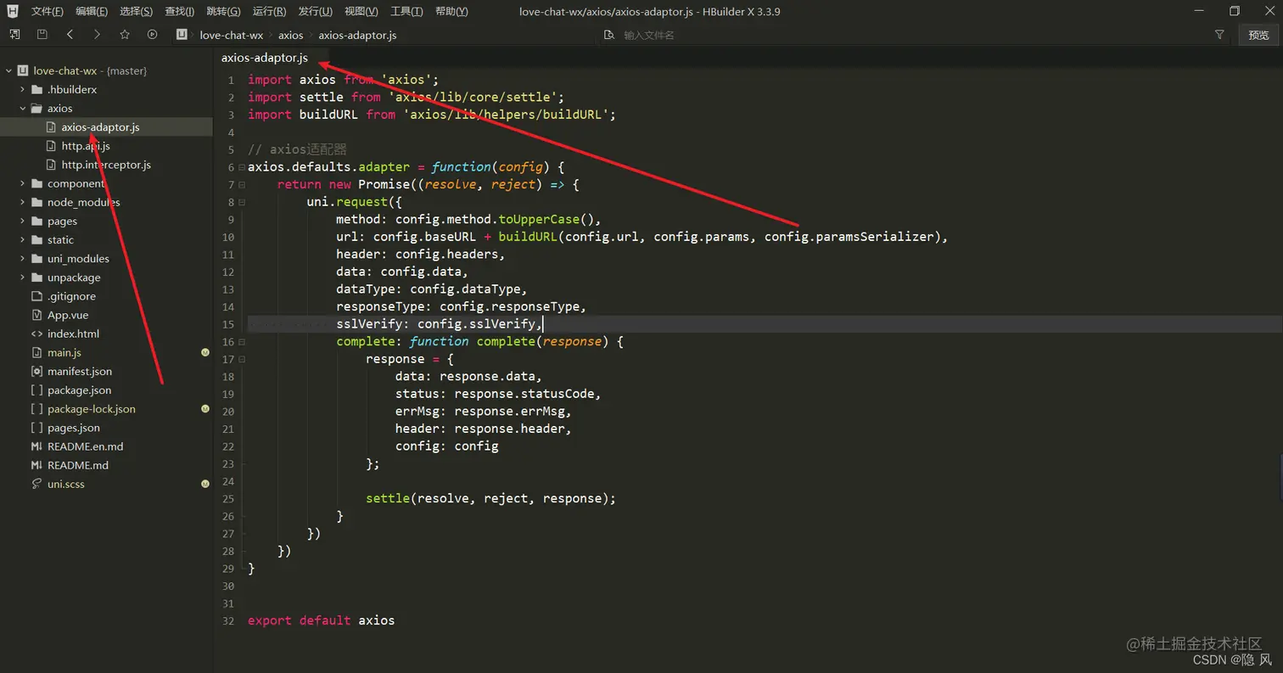This screenshot has height=673, width=1283.
Task: Expand the .hbuilderx folder
Action: tap(23, 89)
